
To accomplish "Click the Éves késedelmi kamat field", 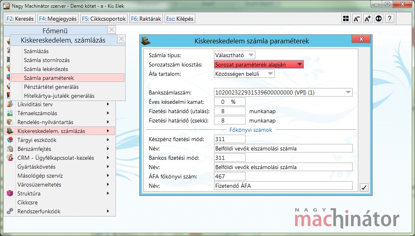I will [229, 102].
